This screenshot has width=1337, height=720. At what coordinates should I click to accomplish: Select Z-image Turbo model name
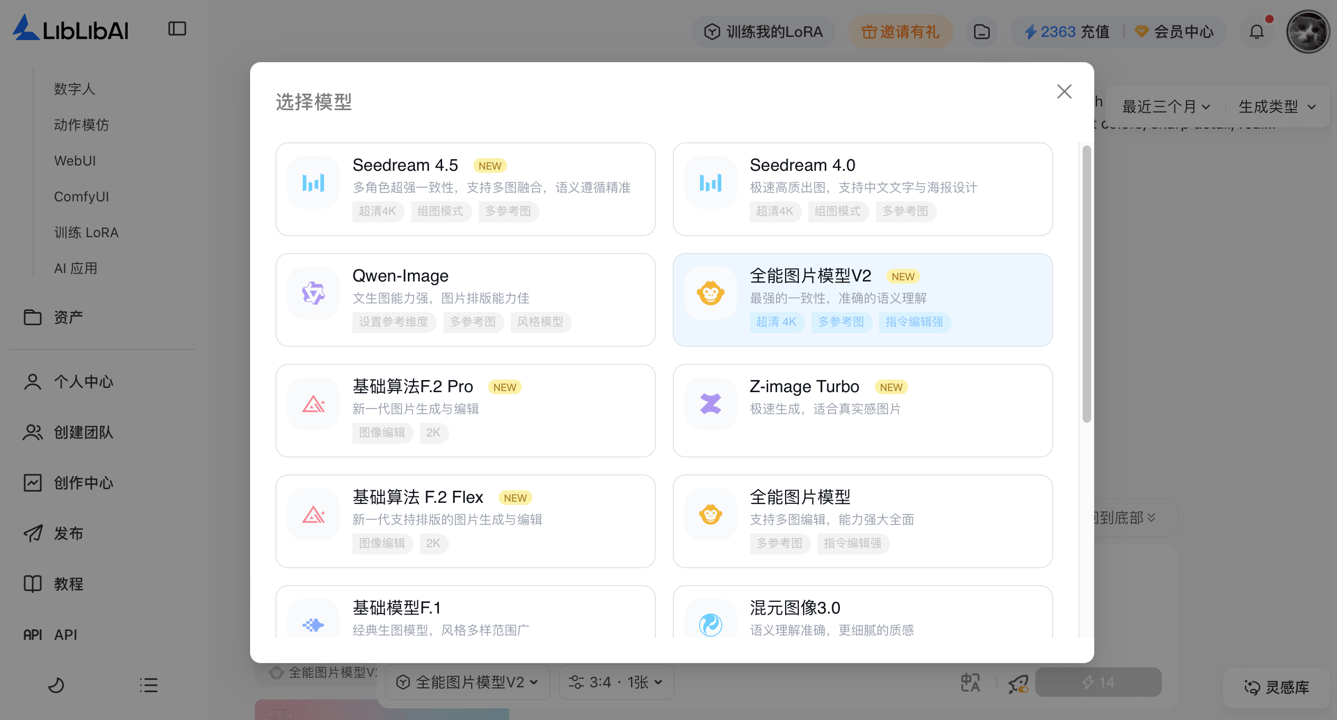click(805, 387)
